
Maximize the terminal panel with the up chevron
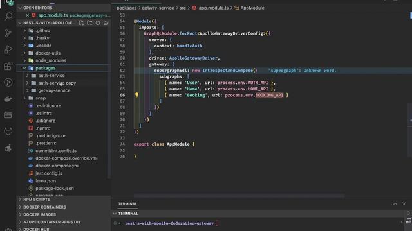coord(395,204)
